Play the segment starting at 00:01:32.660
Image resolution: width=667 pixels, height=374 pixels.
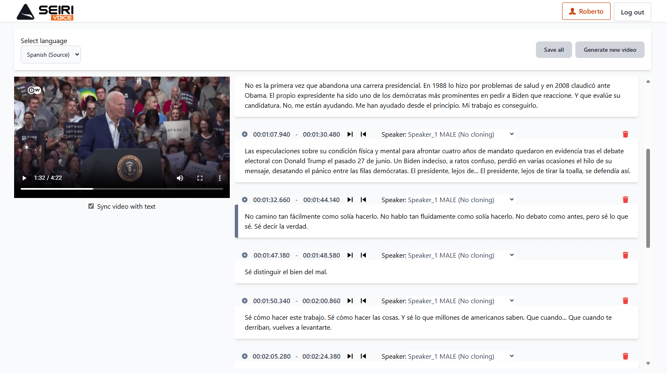click(245, 200)
